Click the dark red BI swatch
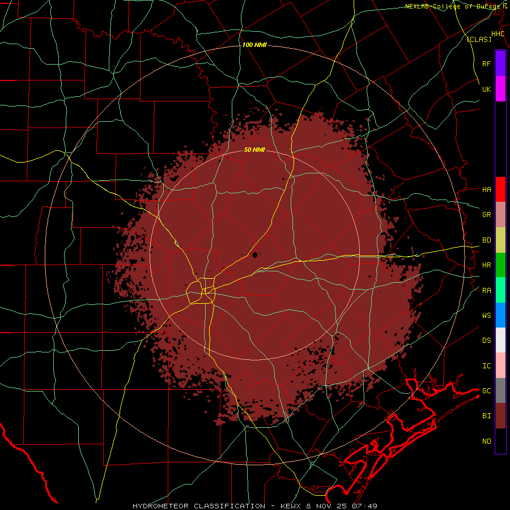This screenshot has width=510, height=510. 500,416
